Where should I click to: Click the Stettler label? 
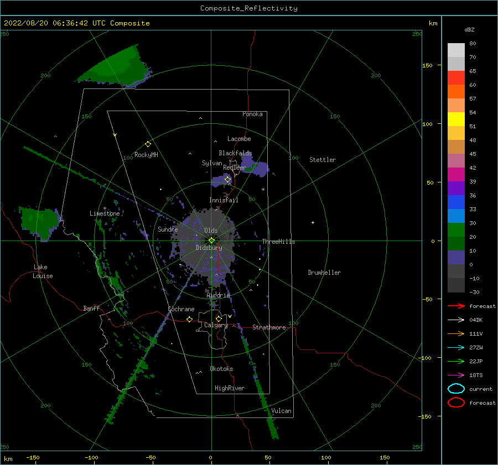[x=323, y=160]
